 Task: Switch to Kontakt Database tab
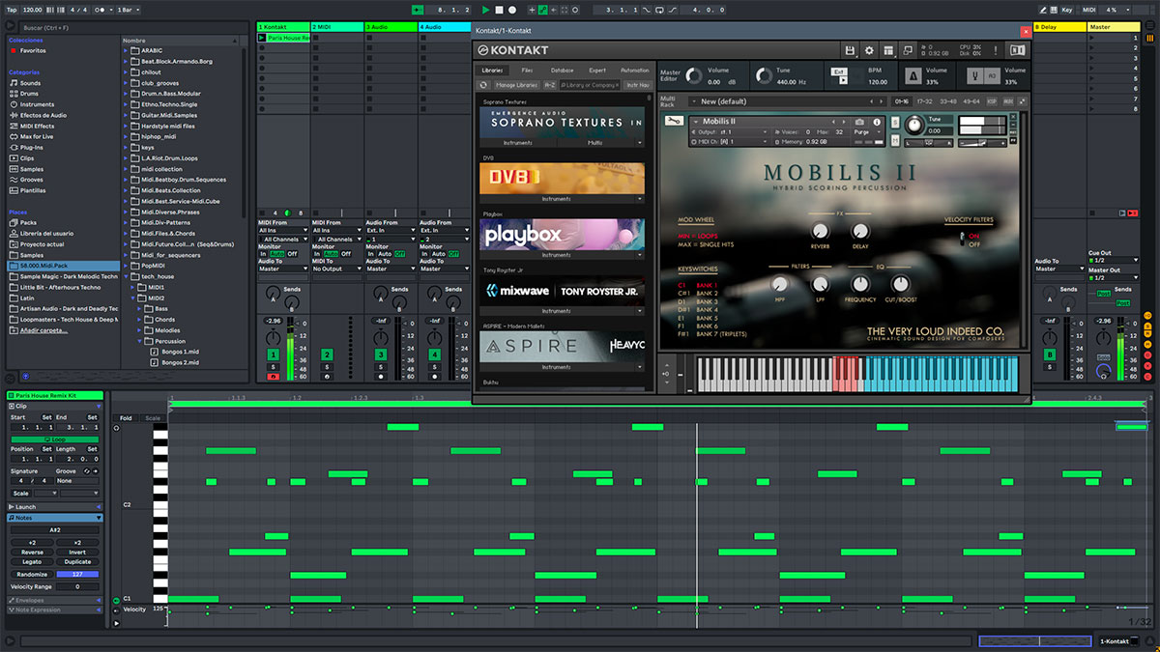562,71
